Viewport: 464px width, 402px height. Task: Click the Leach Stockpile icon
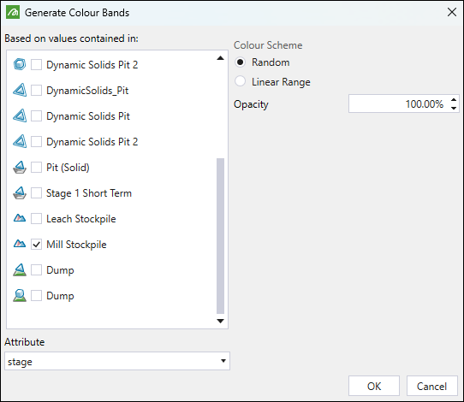point(20,218)
